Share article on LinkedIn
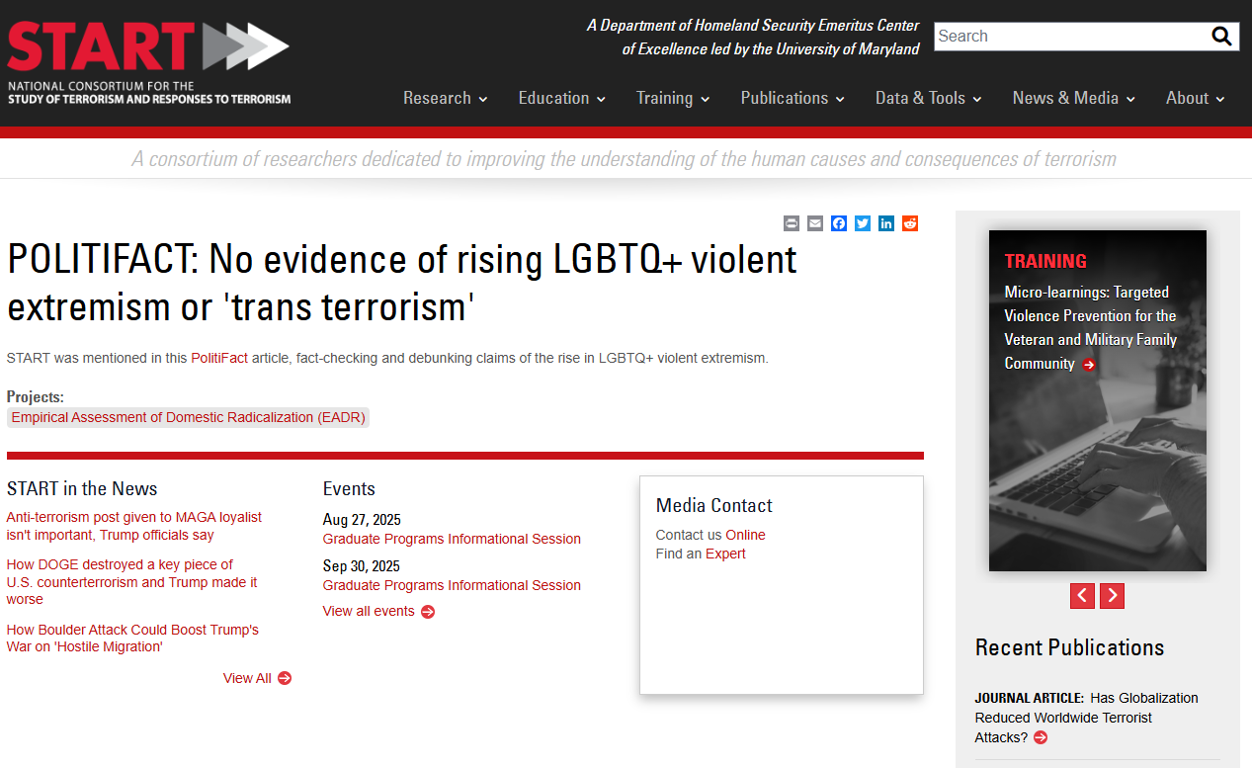Viewport: 1252px width, 768px height. pyautogui.click(x=886, y=223)
